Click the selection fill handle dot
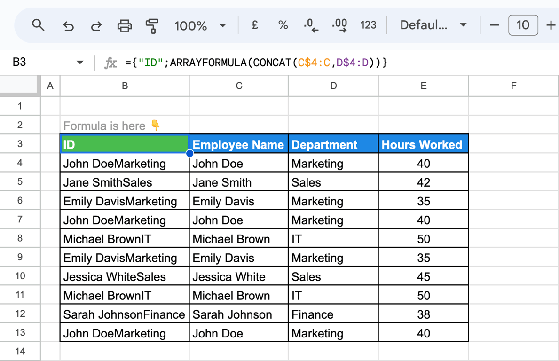 tap(189, 153)
